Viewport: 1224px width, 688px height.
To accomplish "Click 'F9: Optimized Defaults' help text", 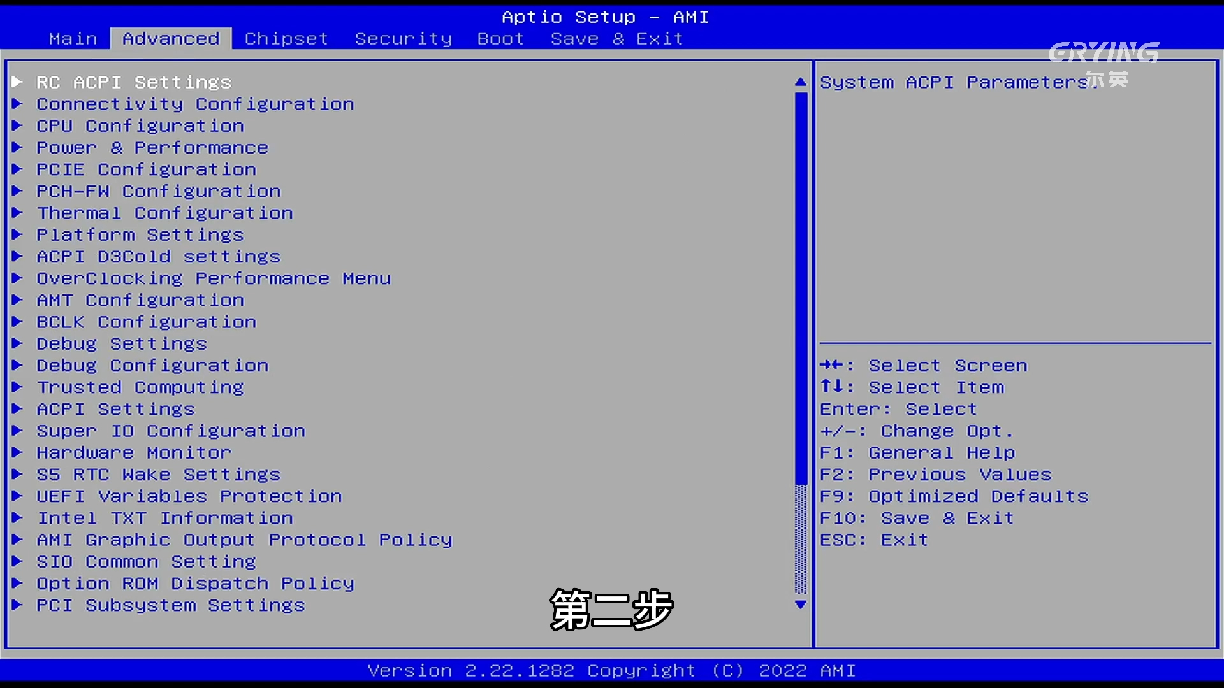I will pos(954,496).
